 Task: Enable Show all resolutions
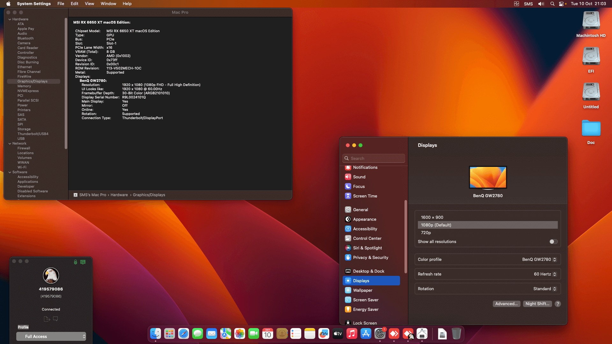click(x=553, y=241)
